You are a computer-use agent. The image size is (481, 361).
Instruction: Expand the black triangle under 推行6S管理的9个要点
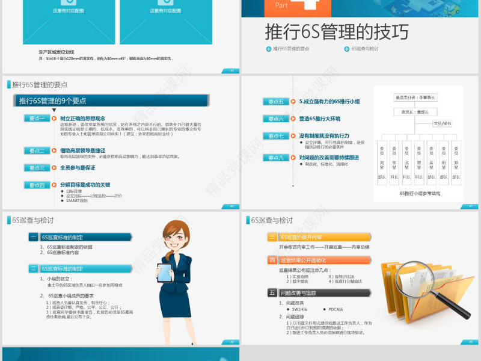(54, 110)
